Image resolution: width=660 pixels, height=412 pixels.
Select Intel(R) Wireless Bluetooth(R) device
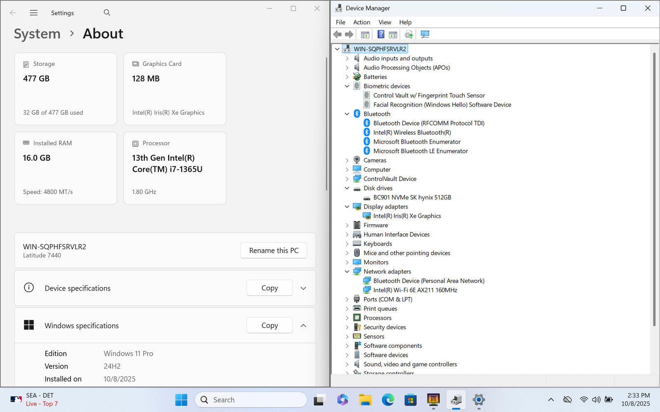coord(412,132)
